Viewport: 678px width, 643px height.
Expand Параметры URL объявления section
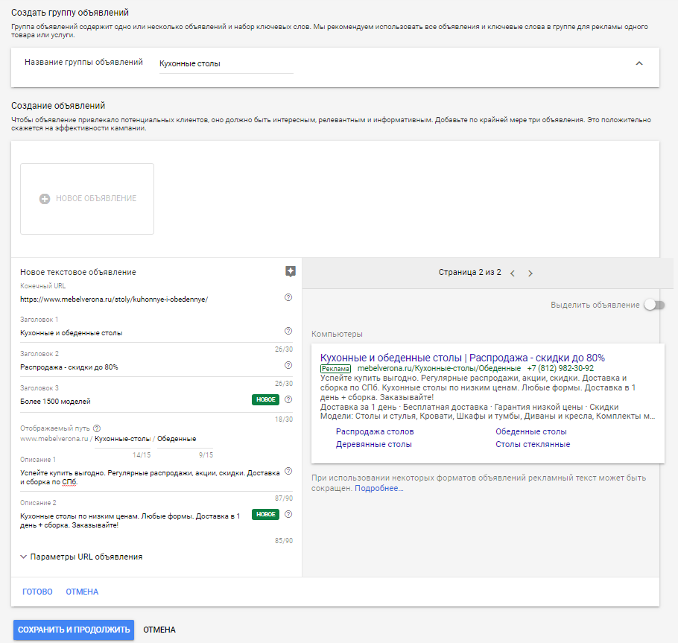(81, 557)
